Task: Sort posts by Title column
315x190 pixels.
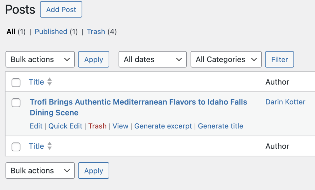Action: [x=36, y=82]
